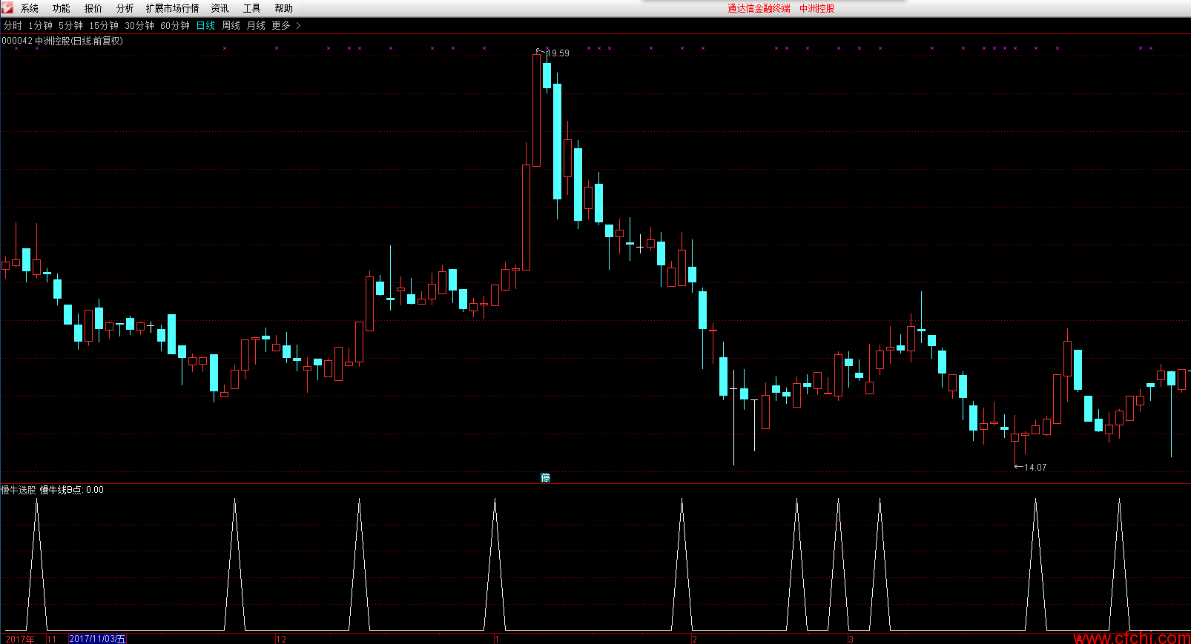Screen dimensions: 1191x644
Task: Select the 周线 weekly chart tab
Action: (231, 25)
